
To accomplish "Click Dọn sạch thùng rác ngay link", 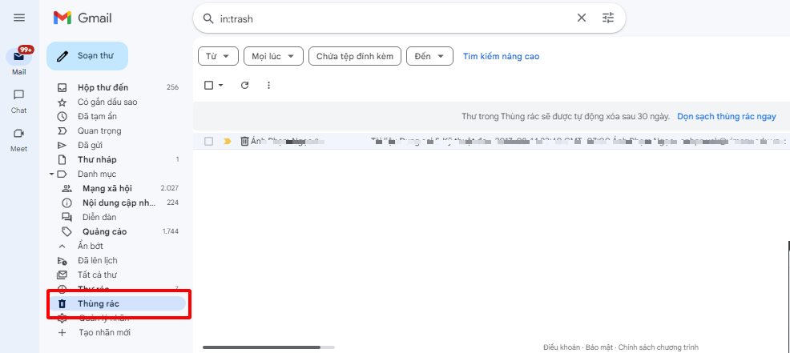I will [x=726, y=116].
